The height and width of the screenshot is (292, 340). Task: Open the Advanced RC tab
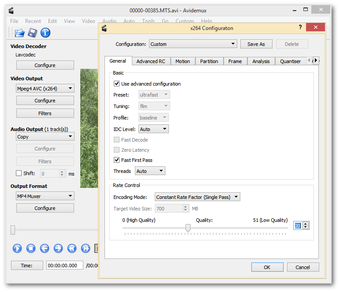tap(150, 61)
